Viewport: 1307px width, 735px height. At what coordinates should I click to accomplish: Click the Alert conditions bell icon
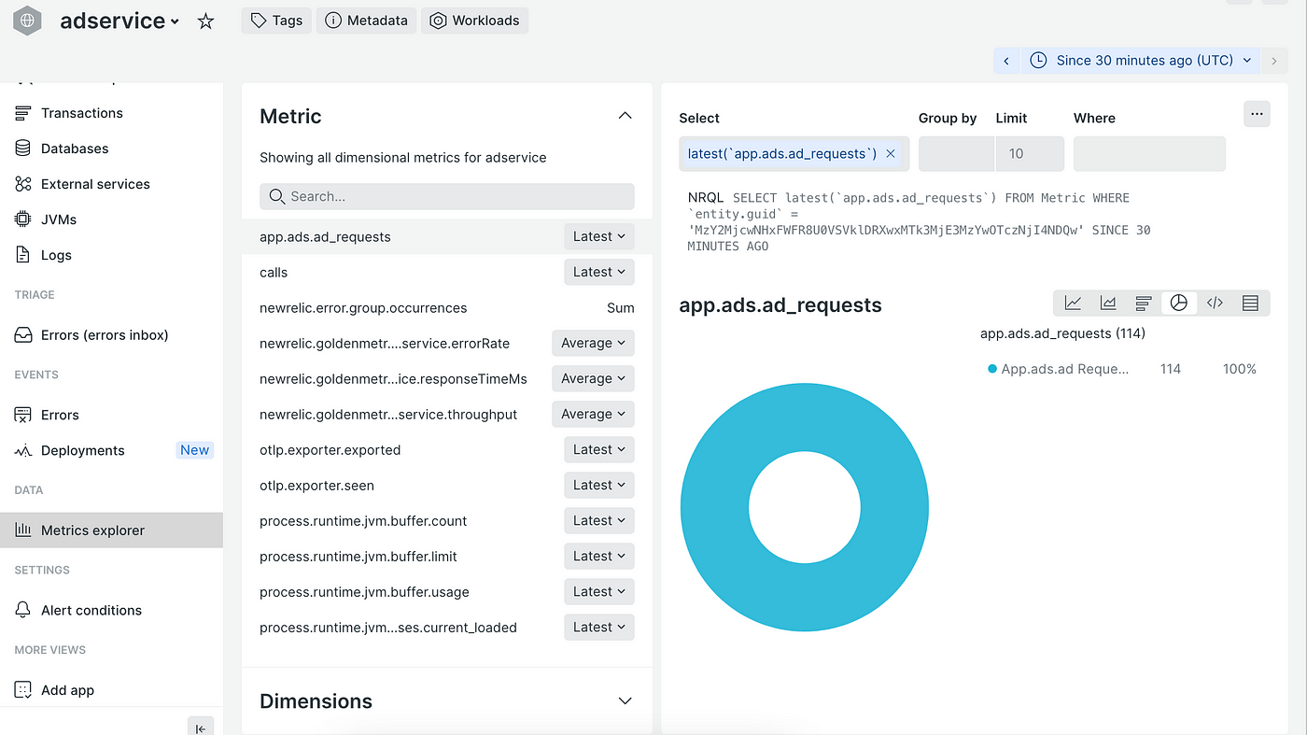click(23, 610)
